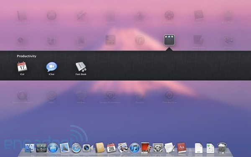
Task: Launch Photo Booth from the Dock
Action: (x=146, y=147)
